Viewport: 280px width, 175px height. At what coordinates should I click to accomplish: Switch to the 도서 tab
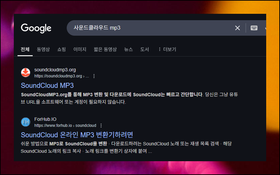point(145,49)
